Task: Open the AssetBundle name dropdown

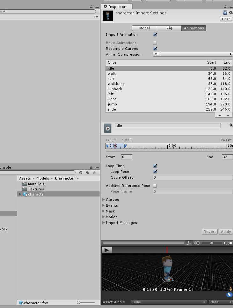Action: (169, 302)
